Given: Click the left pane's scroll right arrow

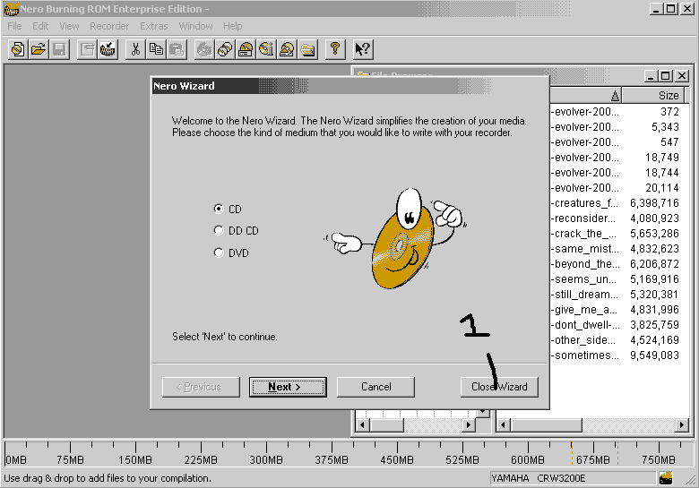Looking at the screenshot, I should [x=468, y=425].
